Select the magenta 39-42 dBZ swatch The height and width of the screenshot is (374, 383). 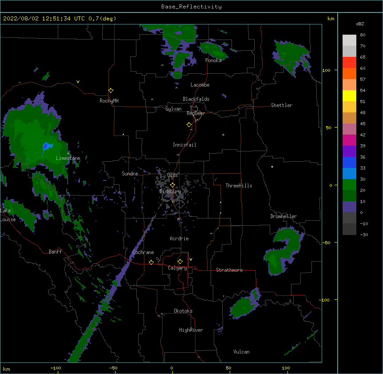(x=349, y=140)
